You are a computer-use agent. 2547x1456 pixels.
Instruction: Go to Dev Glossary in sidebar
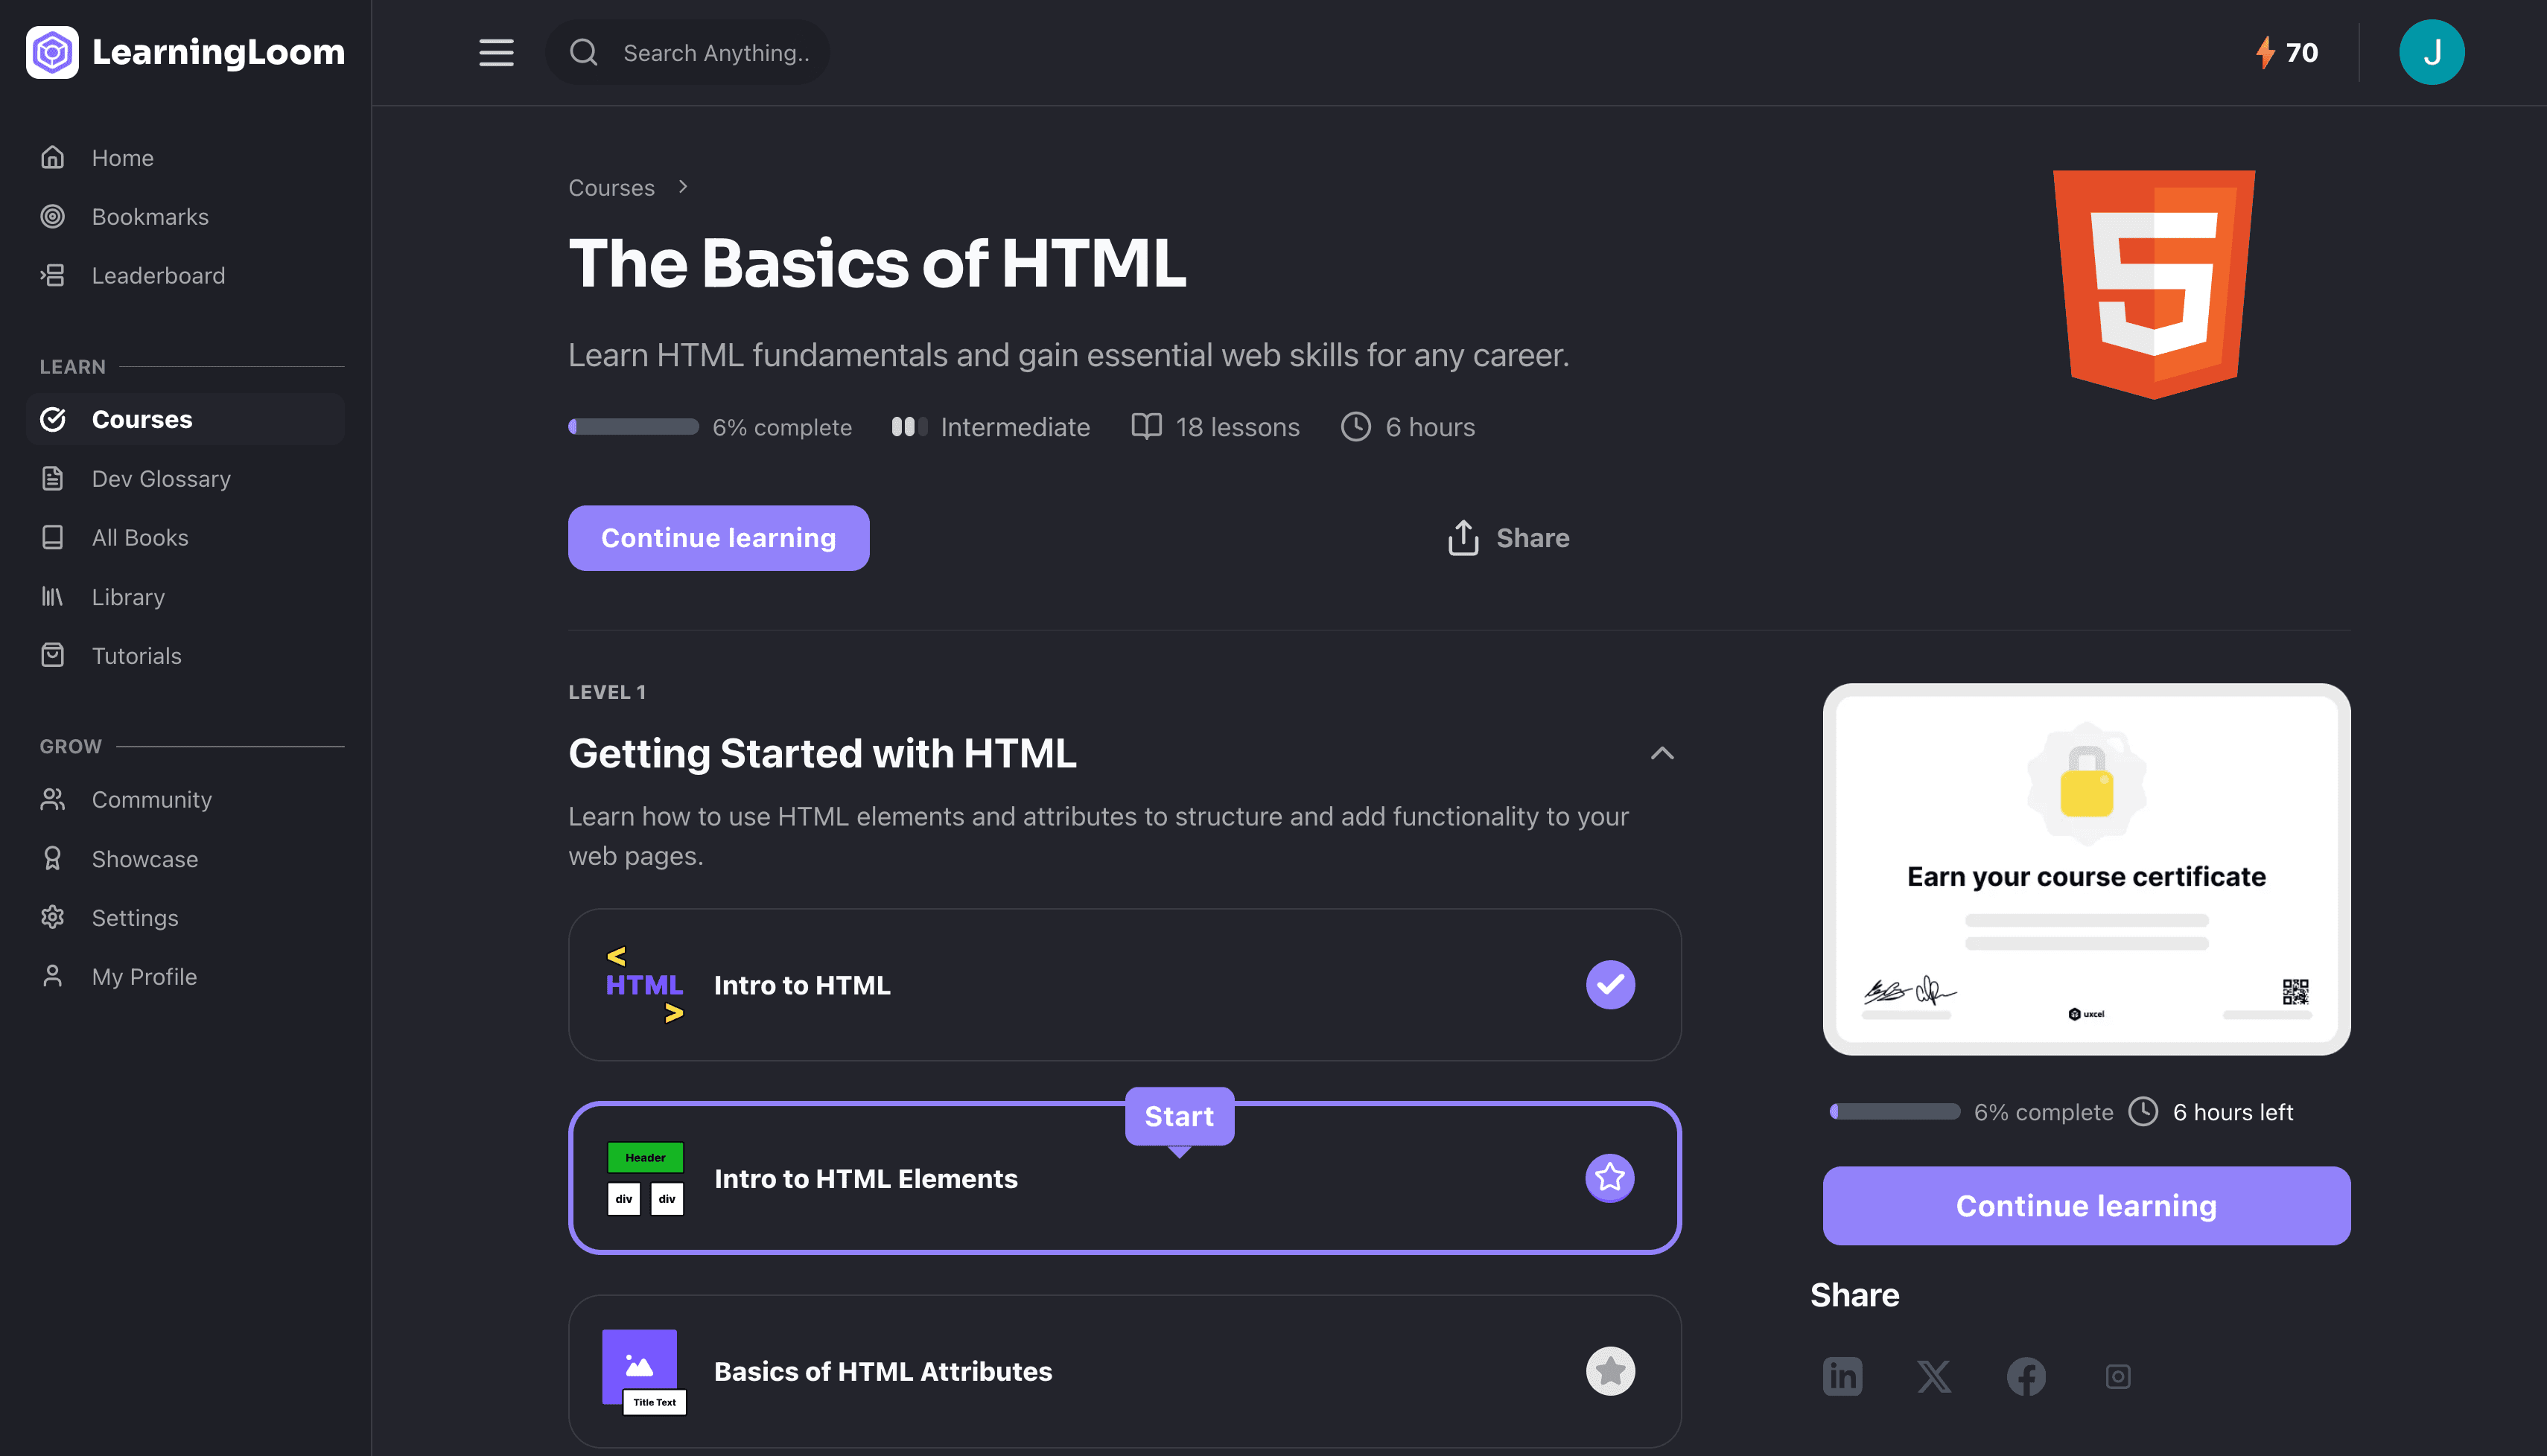tap(161, 478)
